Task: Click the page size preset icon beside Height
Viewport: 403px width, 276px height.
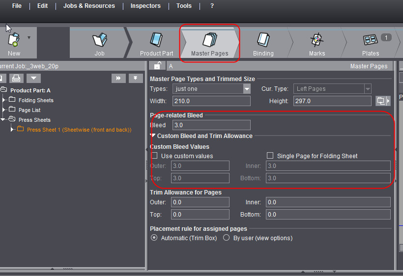Action: coord(381,101)
